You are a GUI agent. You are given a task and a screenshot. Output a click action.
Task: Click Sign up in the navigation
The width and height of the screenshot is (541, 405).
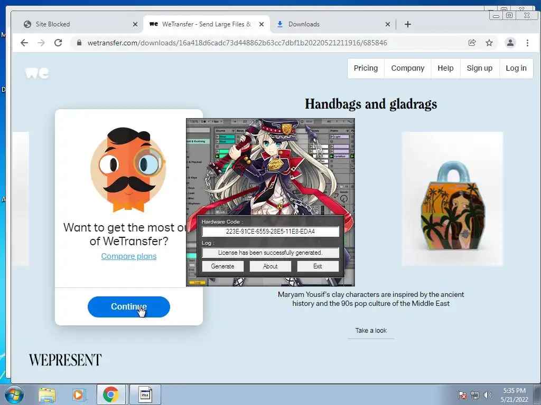[479, 68]
